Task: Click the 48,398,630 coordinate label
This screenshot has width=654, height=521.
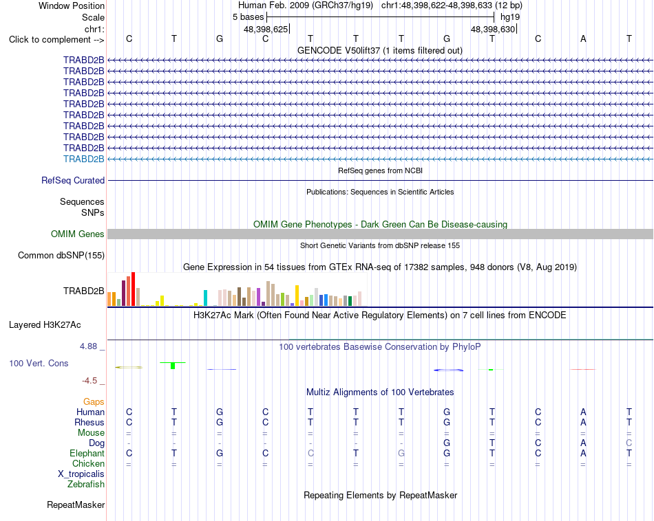Action: pyautogui.click(x=493, y=29)
